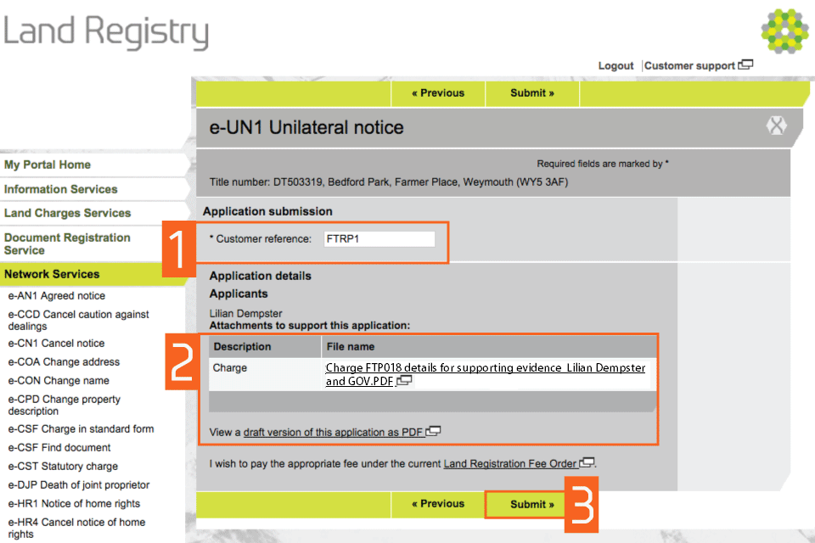
Task: Click the Customer reference input field
Action: click(x=379, y=239)
